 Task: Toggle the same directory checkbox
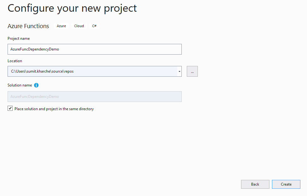coord(10,108)
